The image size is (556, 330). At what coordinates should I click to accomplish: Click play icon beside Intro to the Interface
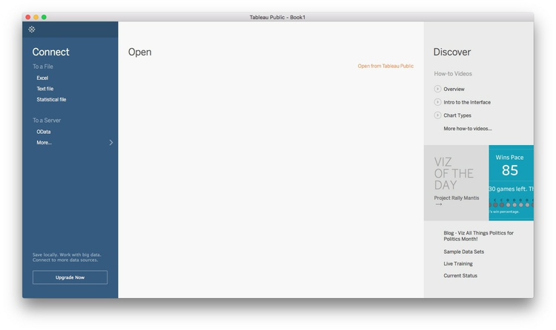[x=437, y=102]
